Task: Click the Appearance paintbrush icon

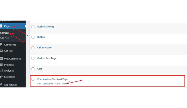Action: [1, 84]
